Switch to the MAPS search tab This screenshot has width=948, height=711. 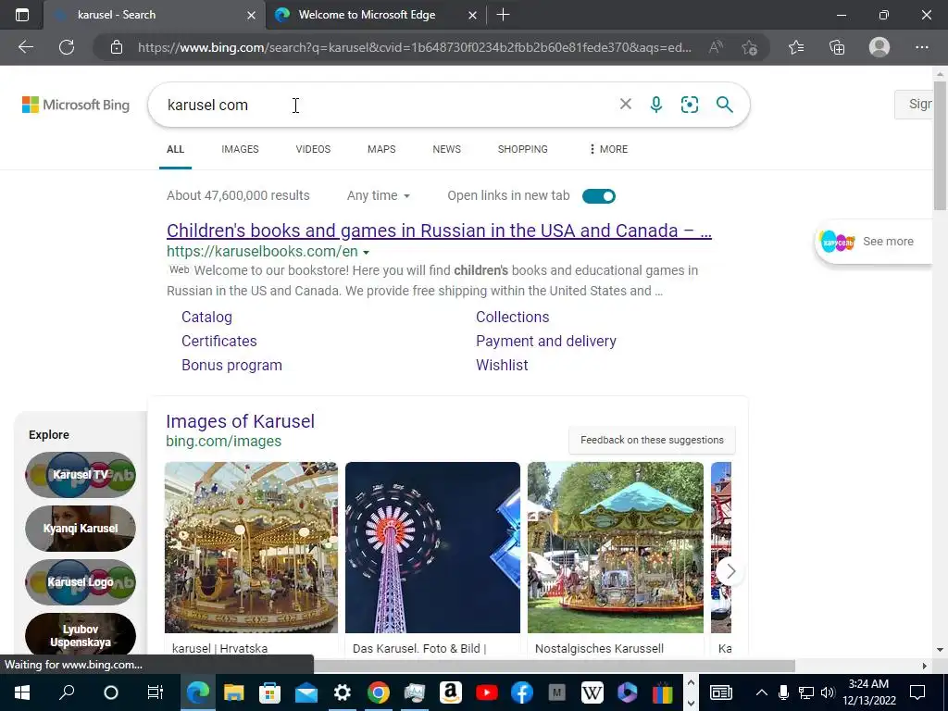381,149
